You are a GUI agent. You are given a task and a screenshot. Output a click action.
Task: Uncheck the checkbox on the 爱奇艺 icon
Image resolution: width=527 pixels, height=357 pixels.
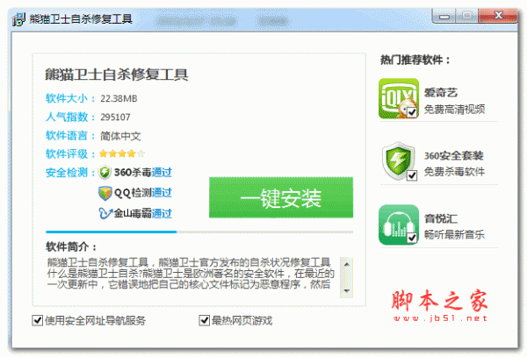pyautogui.click(x=412, y=112)
